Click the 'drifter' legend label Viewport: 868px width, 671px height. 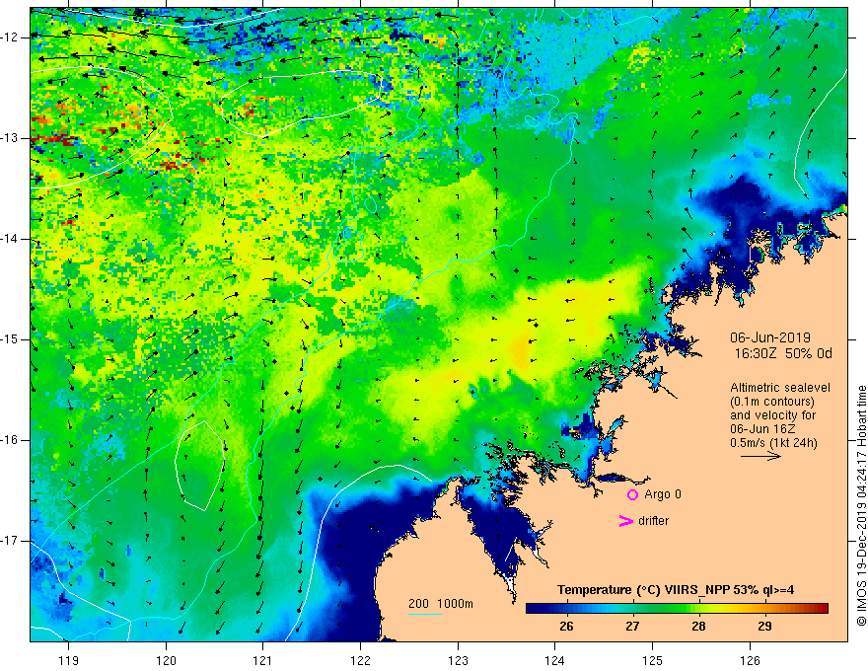tap(653, 521)
